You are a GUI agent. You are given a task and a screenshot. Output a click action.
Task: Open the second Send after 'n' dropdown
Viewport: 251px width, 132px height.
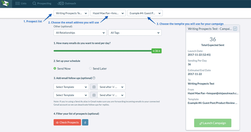[x=111, y=95]
